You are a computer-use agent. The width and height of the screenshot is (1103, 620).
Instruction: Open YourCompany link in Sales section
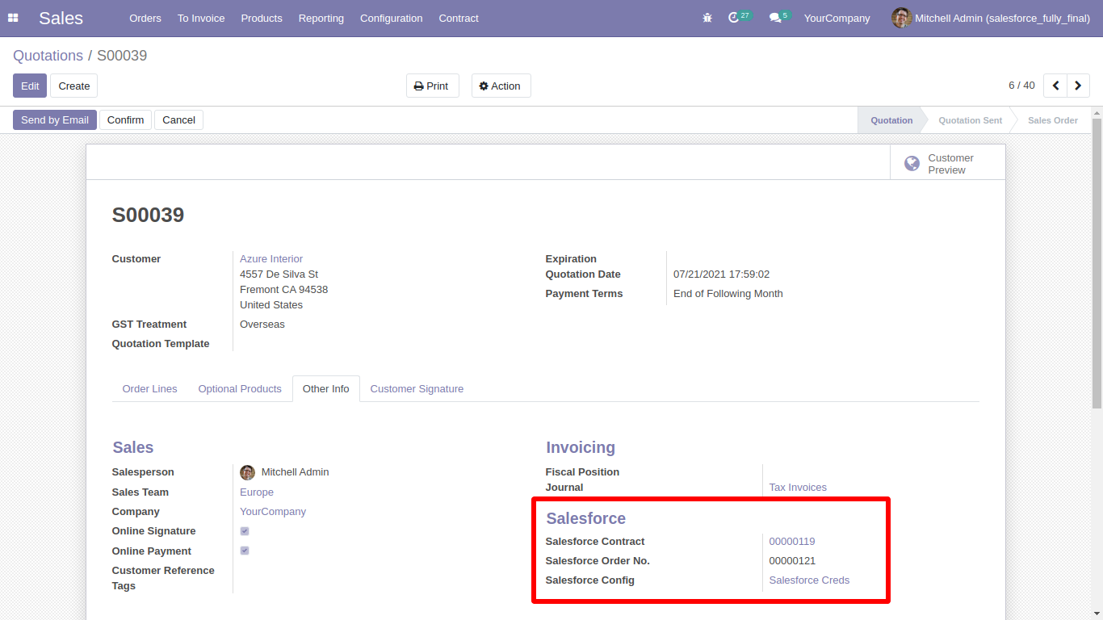click(x=273, y=512)
